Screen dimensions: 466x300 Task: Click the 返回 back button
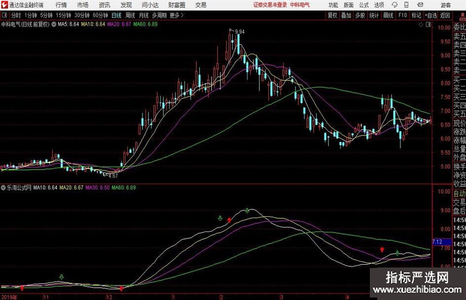(445, 15)
